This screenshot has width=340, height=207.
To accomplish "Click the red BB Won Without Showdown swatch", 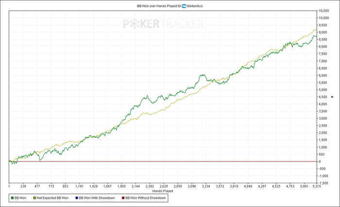I will (123, 198).
